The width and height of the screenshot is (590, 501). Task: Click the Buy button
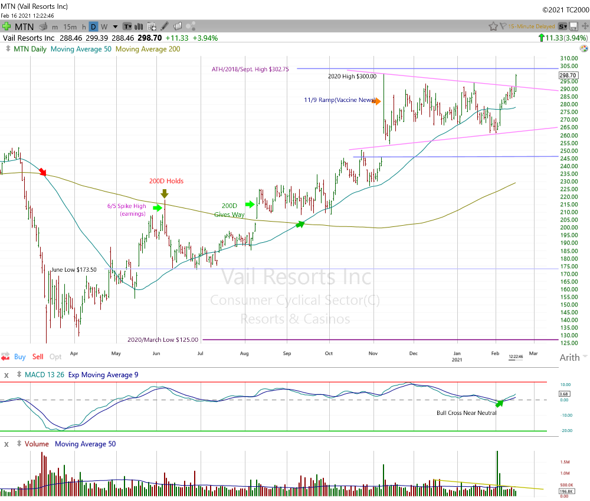tap(20, 357)
